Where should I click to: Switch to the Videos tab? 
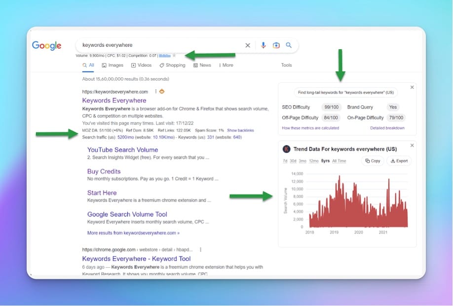[x=141, y=65]
